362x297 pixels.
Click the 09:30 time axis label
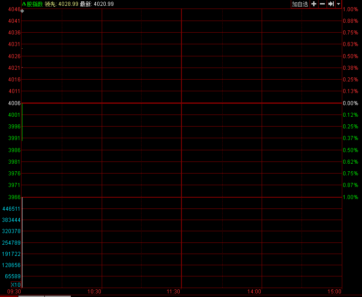(15, 292)
